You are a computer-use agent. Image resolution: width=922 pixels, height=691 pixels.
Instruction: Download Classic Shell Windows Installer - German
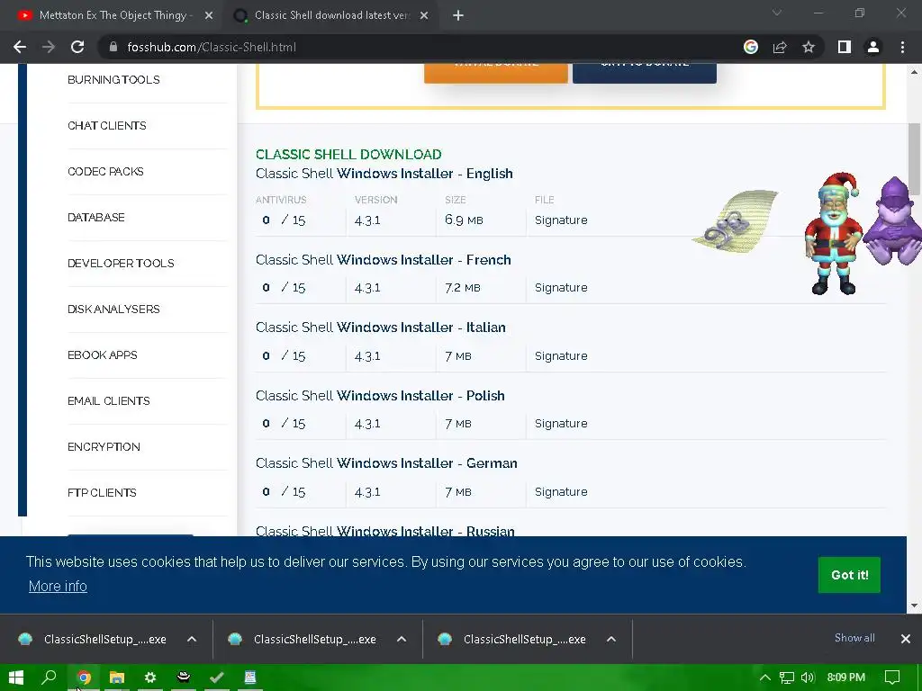pos(386,463)
